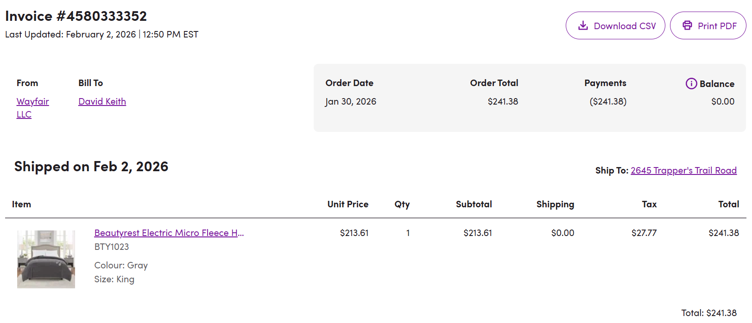
Task: Click the Balance info icon
Action: [691, 83]
